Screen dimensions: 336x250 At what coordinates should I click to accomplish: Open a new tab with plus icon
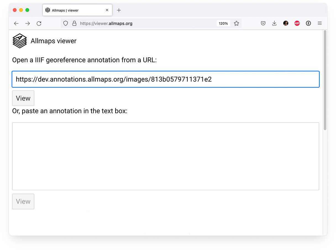[x=119, y=10]
